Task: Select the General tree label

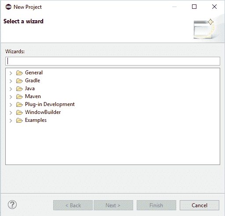Action: pos(34,73)
